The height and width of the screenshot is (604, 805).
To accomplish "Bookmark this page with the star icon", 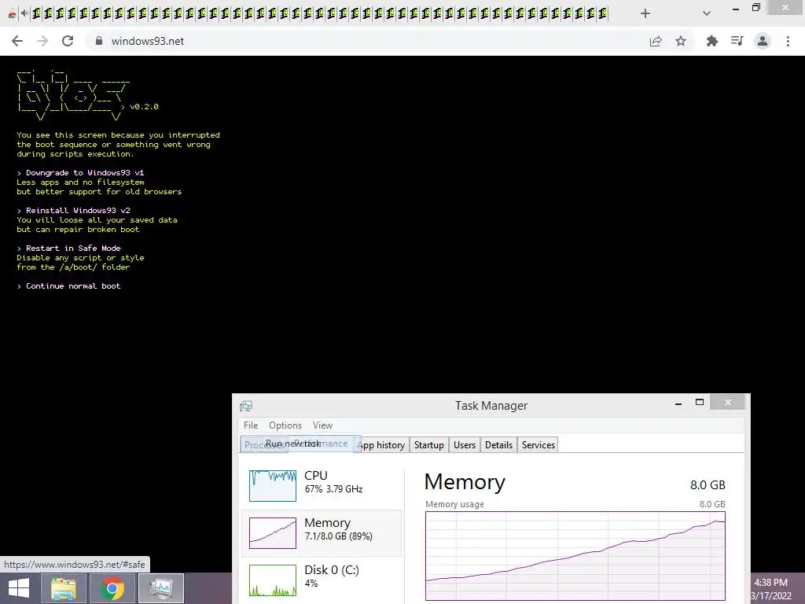I will [x=681, y=41].
